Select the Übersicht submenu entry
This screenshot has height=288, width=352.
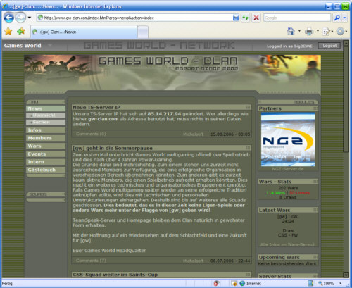click(46, 115)
